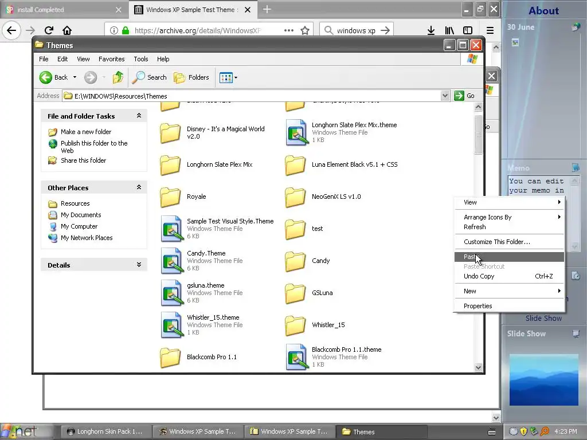Open the Tools menu
Image resolution: width=587 pixels, height=440 pixels.
141,59
